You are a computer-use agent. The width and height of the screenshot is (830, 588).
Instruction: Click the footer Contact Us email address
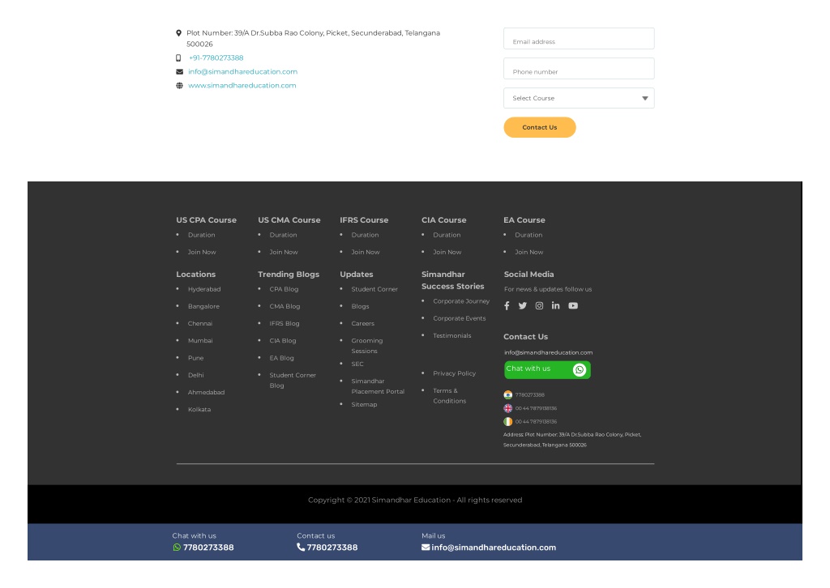point(548,352)
